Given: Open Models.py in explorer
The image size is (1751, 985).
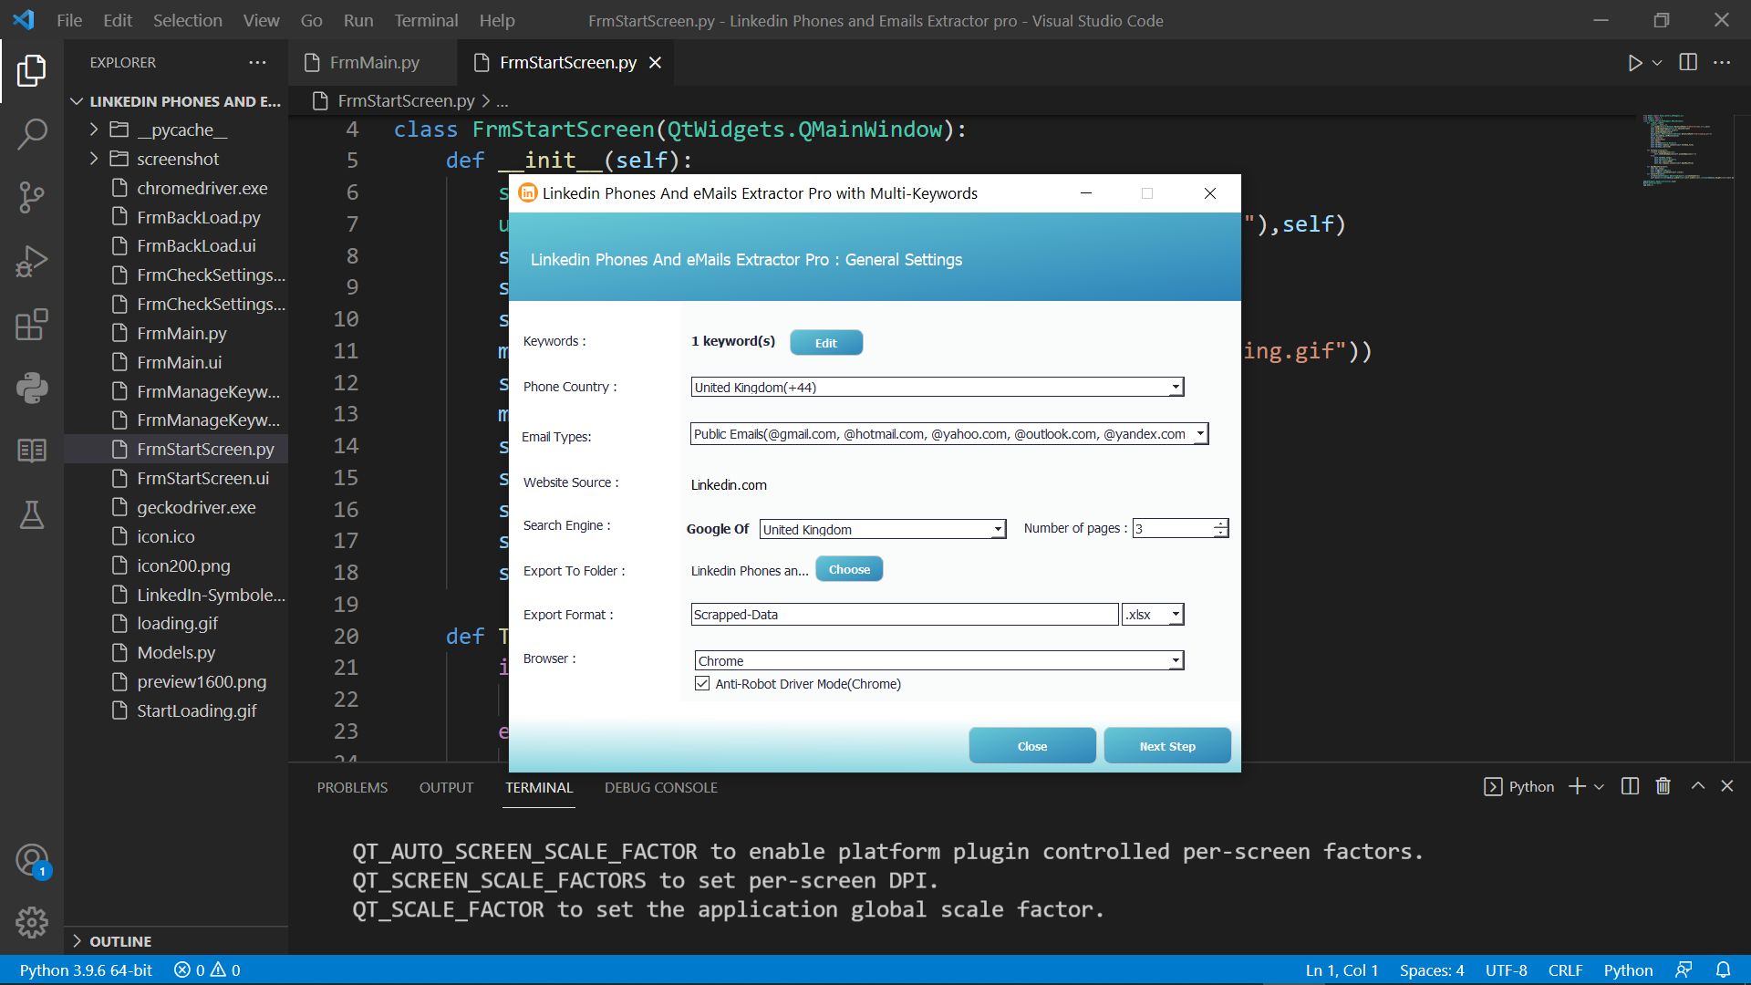Looking at the screenshot, I should [176, 652].
